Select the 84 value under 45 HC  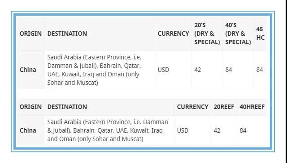point(260,70)
